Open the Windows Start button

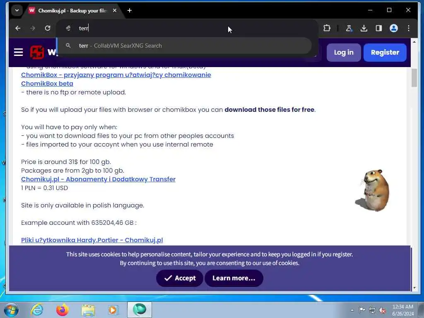coord(11,310)
